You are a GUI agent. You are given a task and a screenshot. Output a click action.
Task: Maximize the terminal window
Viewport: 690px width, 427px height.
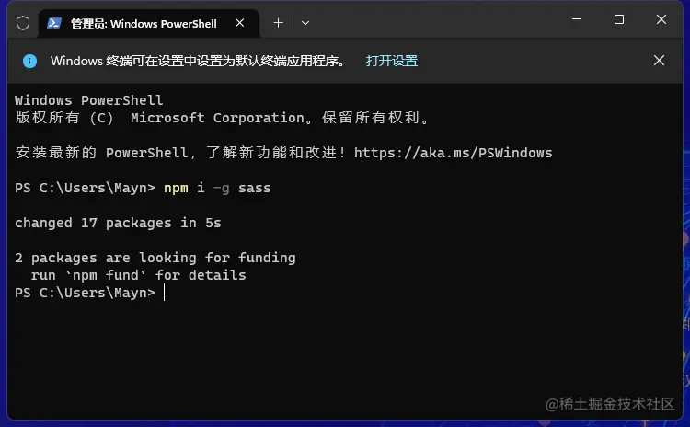coord(619,19)
